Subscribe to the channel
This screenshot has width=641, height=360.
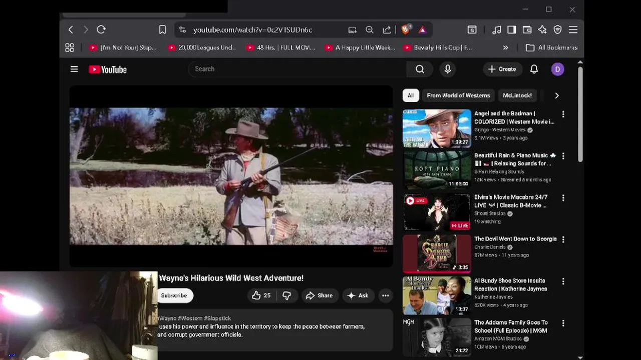pos(174,295)
